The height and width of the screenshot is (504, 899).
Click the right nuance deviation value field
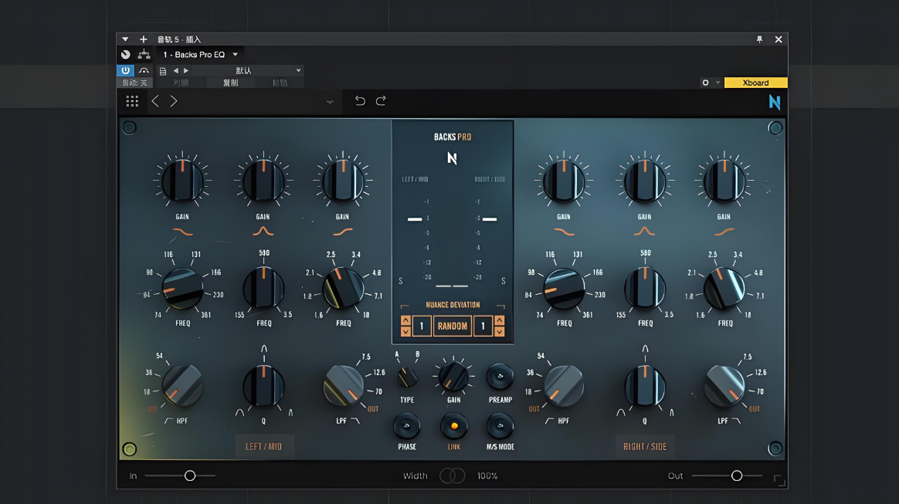point(483,326)
